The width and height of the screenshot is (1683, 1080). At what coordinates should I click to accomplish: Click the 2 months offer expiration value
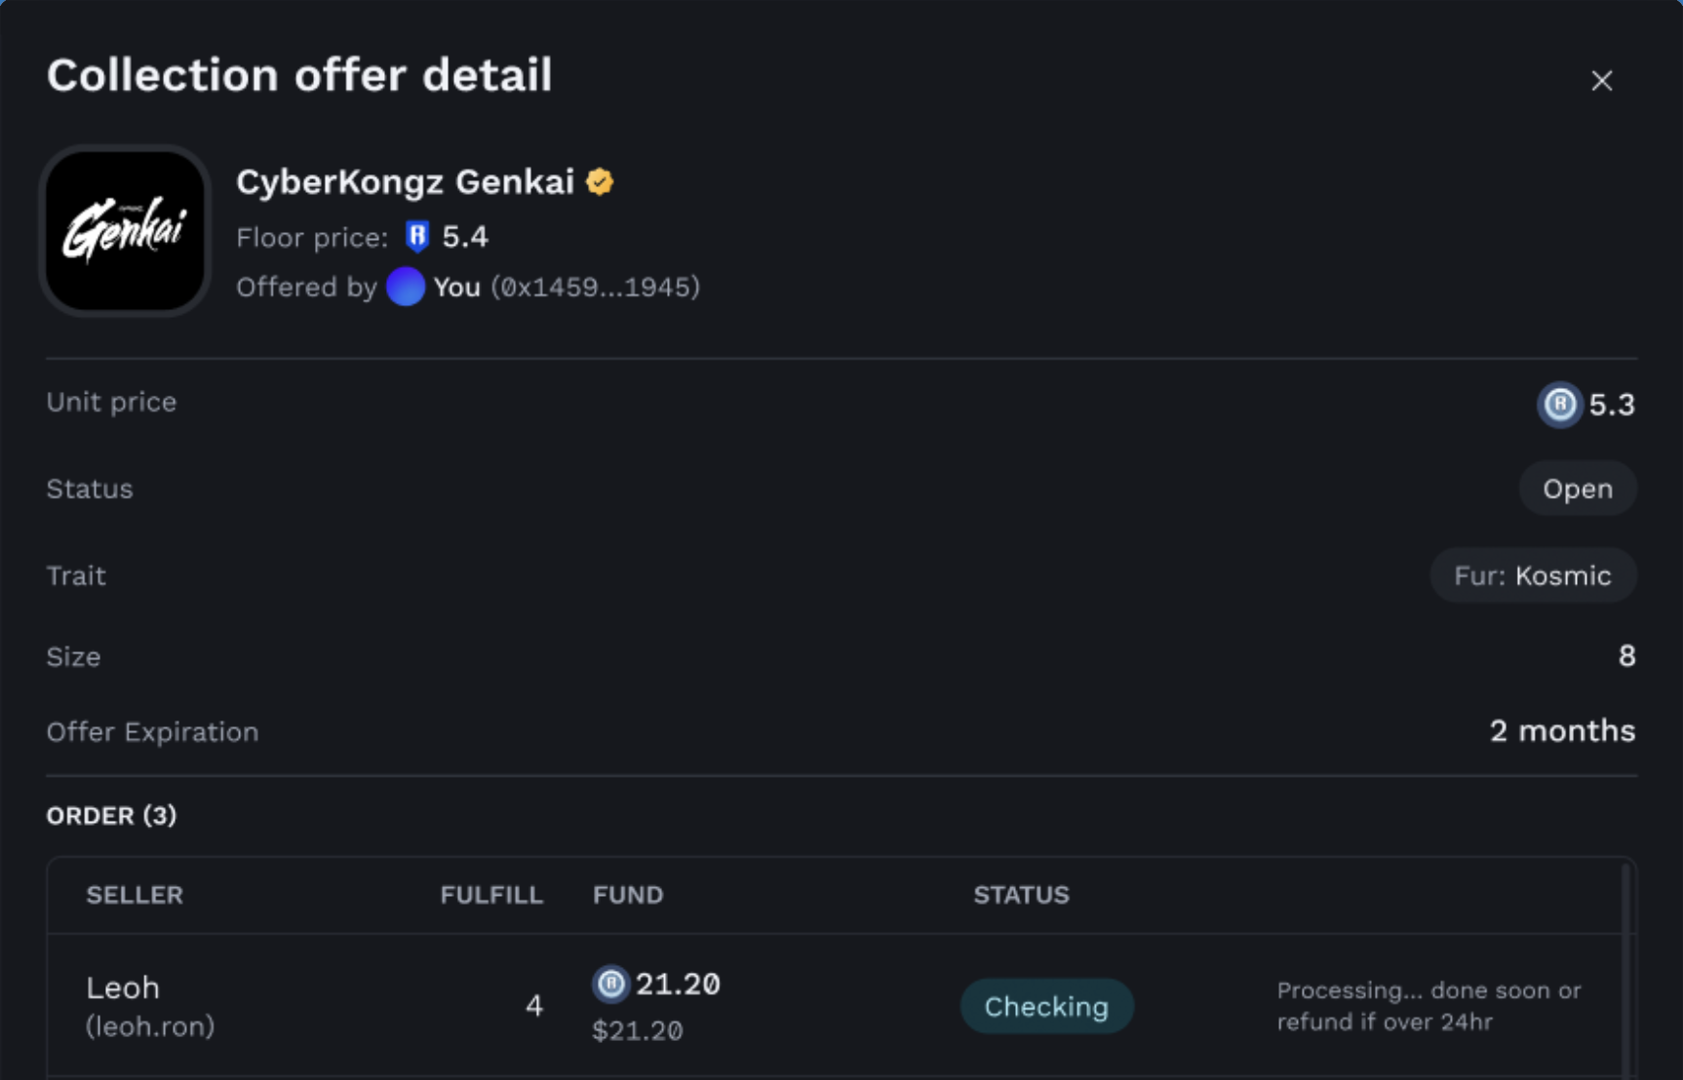coord(1561,731)
